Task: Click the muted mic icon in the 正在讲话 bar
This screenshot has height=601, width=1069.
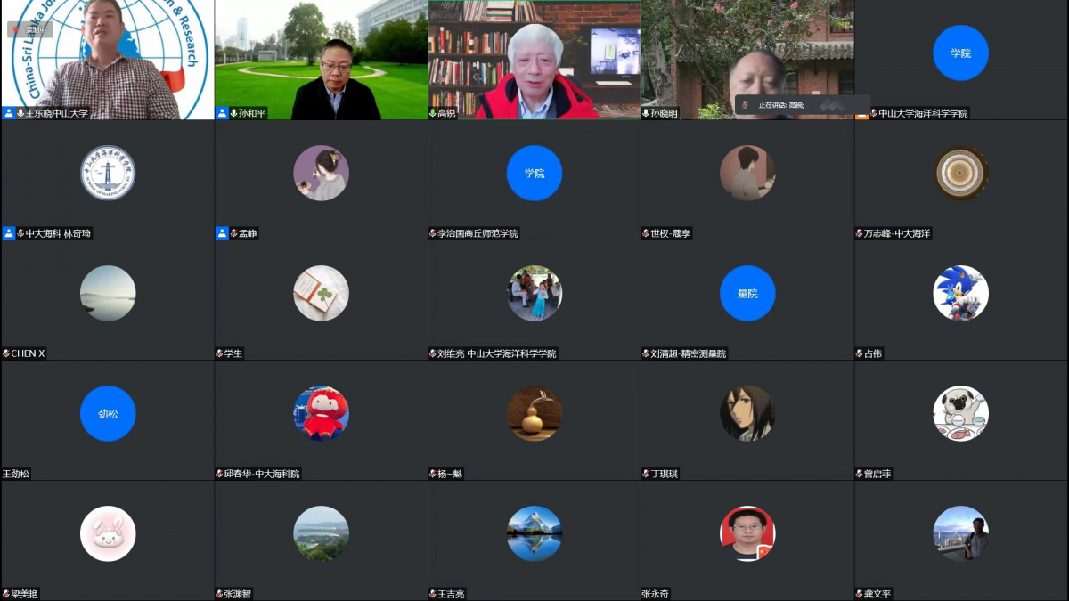Action: tap(746, 105)
